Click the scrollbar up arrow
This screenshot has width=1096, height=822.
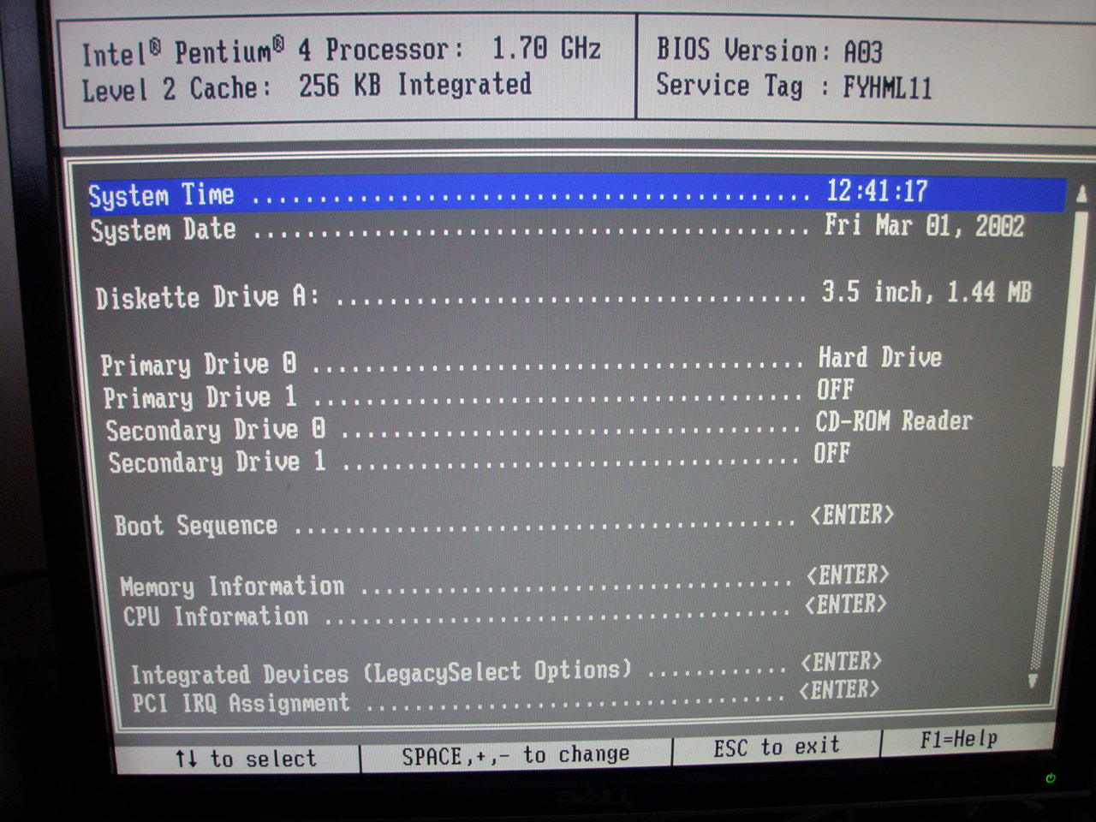pos(1081,194)
